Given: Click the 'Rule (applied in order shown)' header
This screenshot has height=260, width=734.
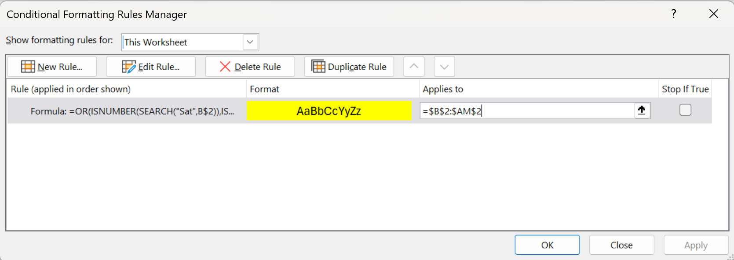Looking at the screenshot, I should pos(70,89).
